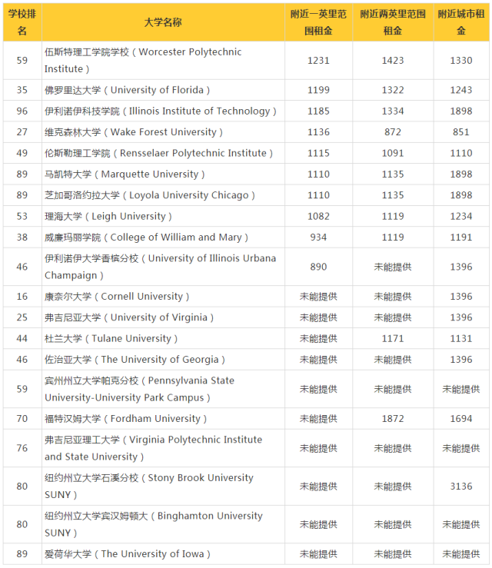Screen dimensions: 492x568
Task: Click rank 16 in Cornell row
Action: tap(22, 297)
